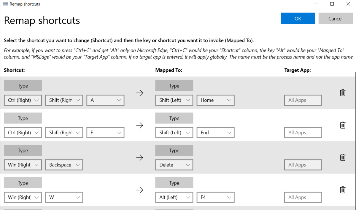Click Type button for Win+W shortcut

pyautogui.click(x=23, y=183)
